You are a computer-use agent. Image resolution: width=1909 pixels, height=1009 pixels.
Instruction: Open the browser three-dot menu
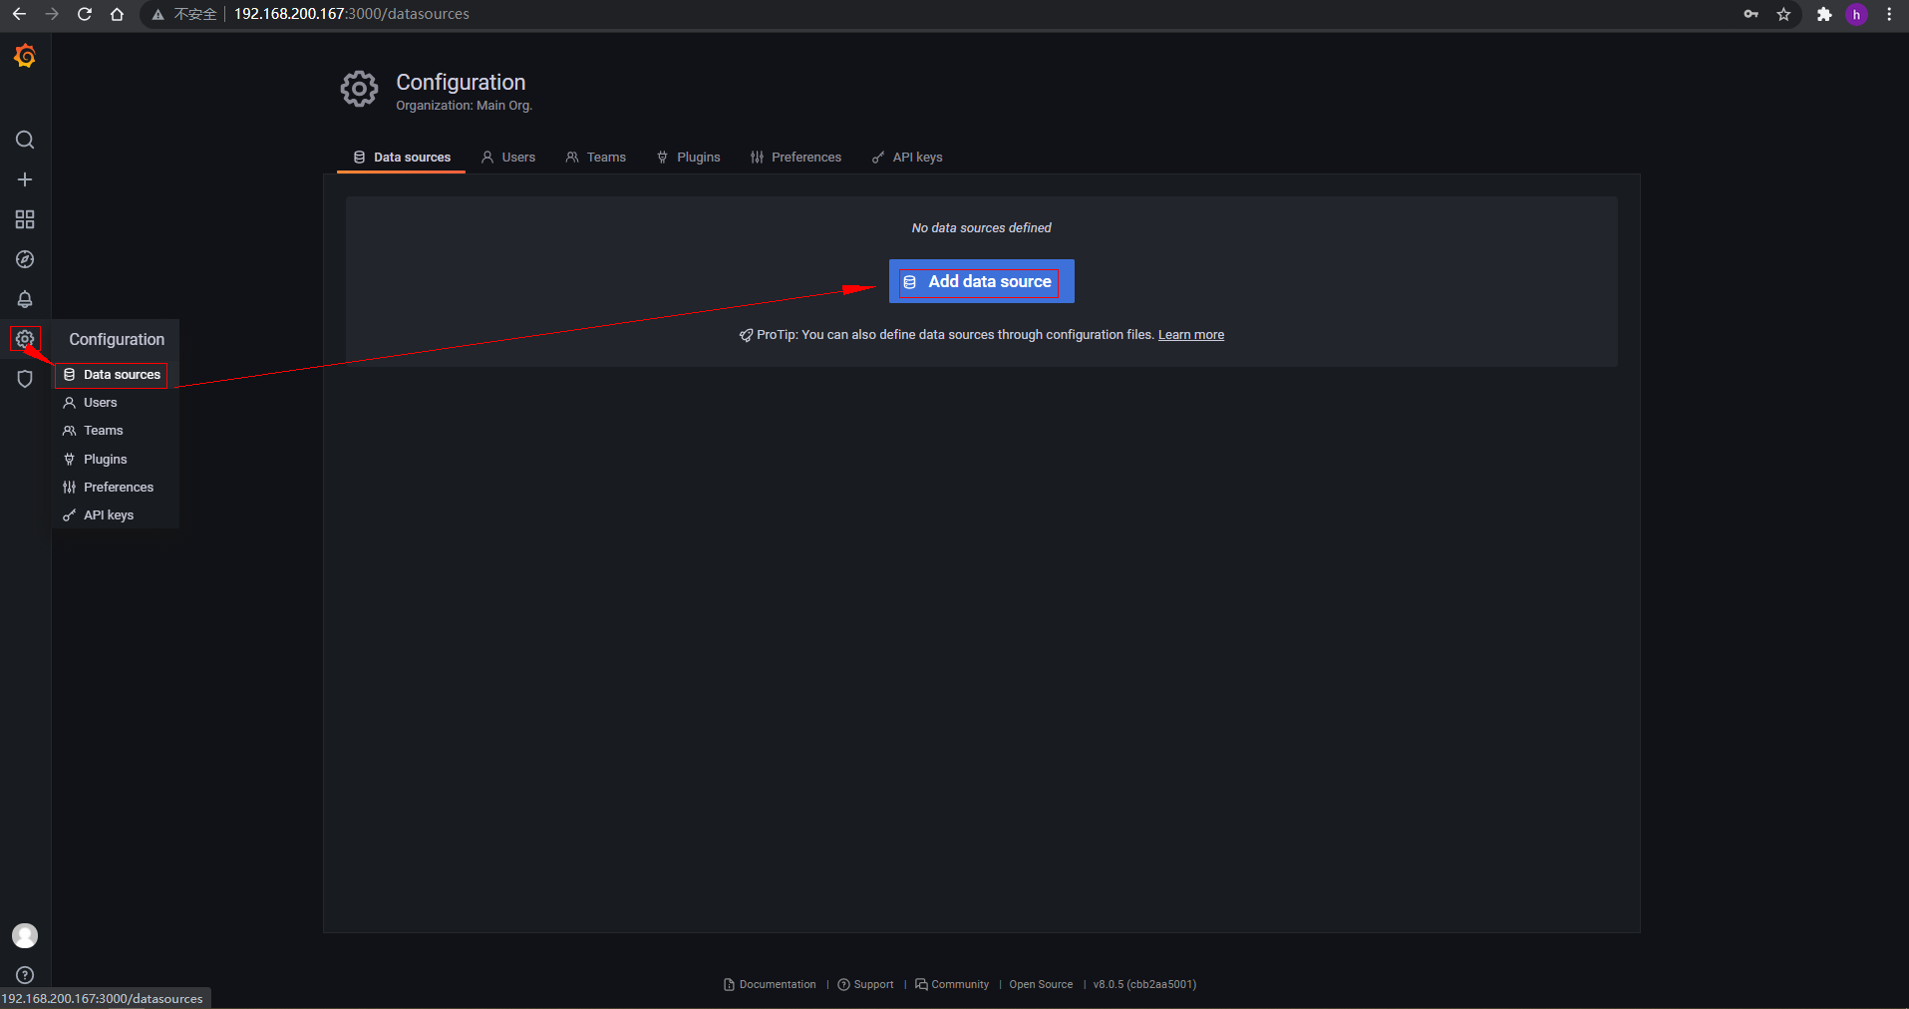(x=1889, y=14)
